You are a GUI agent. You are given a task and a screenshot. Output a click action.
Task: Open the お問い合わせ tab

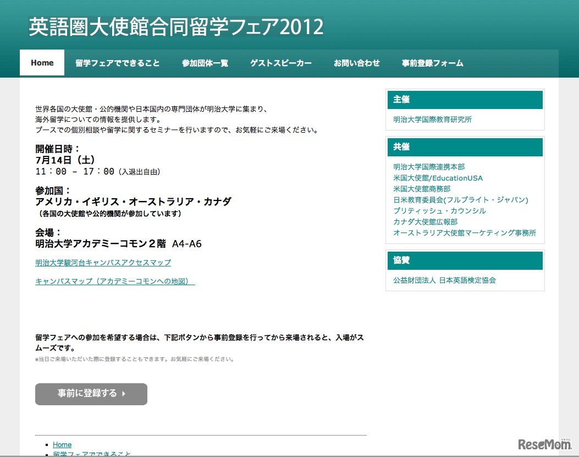coord(356,63)
